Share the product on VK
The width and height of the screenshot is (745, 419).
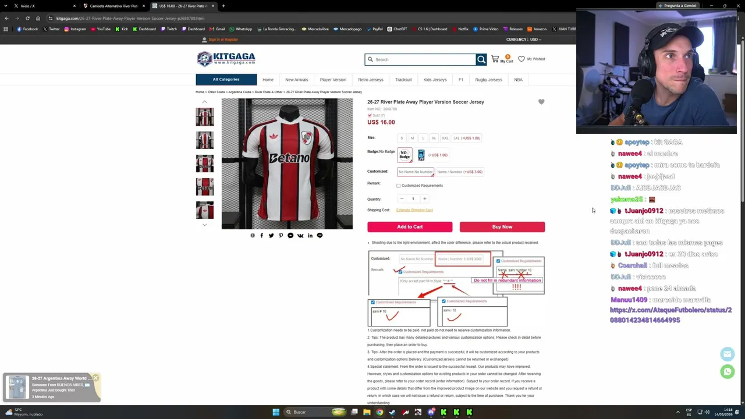coord(300,236)
